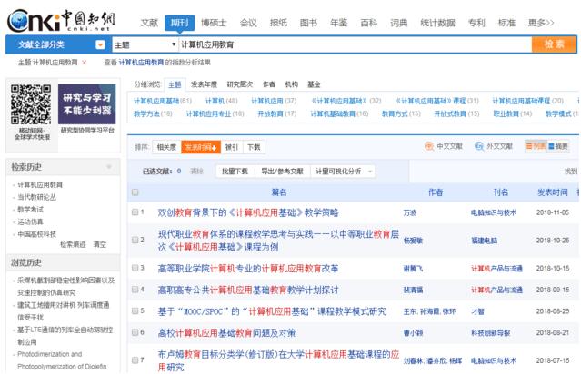
Task: Open the 计算机应用教育 index analysis link
Action: pos(141,63)
